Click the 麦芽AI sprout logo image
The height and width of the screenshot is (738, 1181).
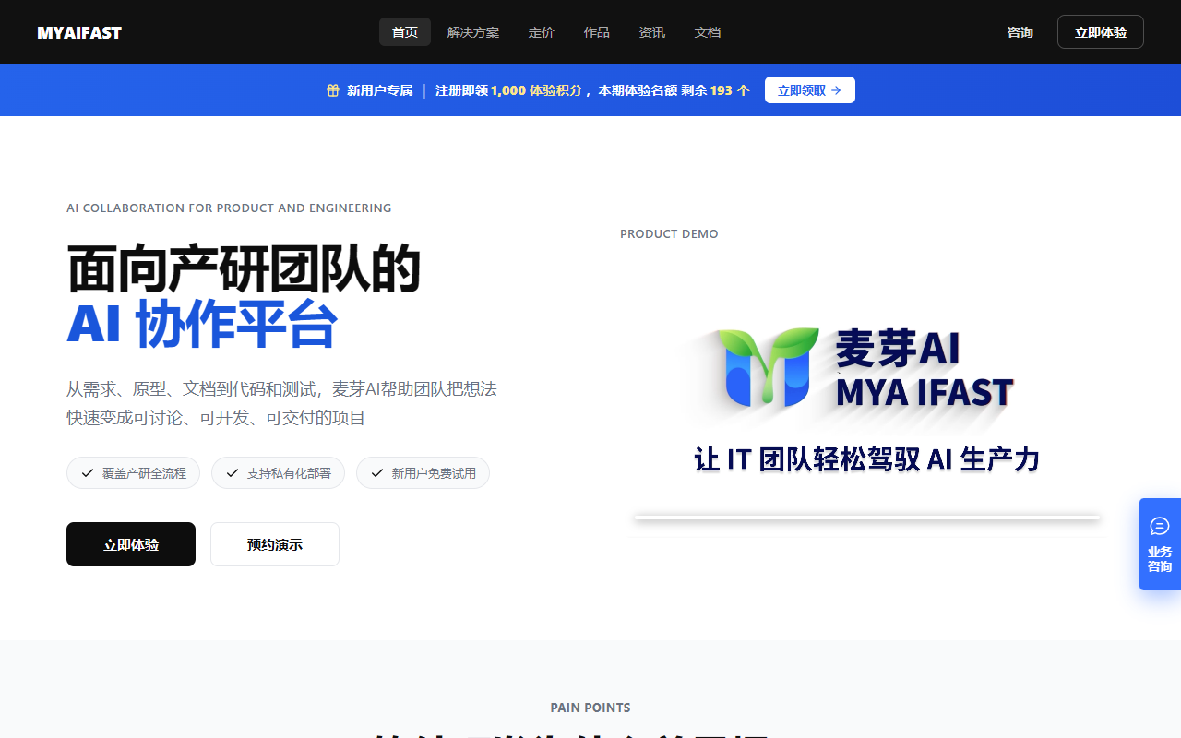768,368
